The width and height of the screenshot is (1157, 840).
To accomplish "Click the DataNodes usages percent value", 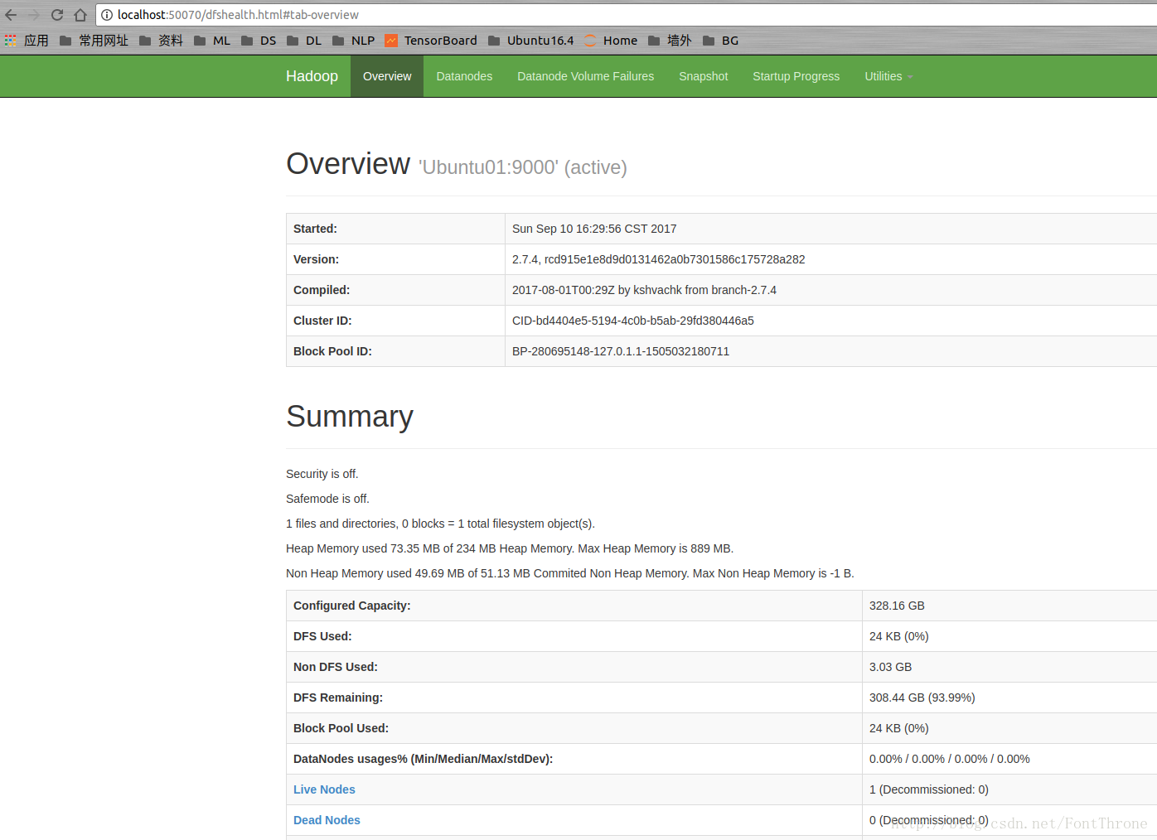I will click(950, 759).
